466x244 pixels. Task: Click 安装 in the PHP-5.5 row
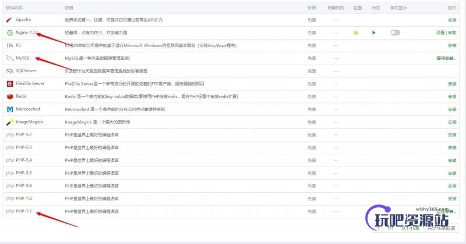452,174
